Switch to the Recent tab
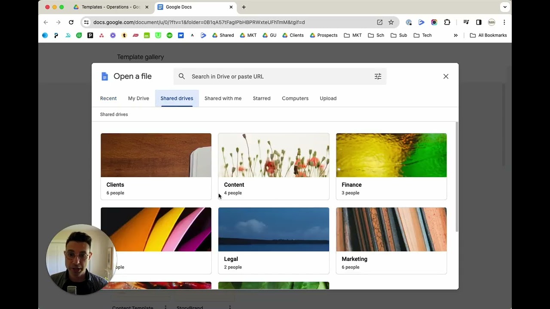Viewport: 550px width, 309px height. 108,98
